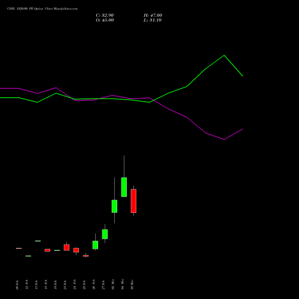299x299 pixels.
Task: Click the '02 Mar' date axis label
Action: (113, 284)
